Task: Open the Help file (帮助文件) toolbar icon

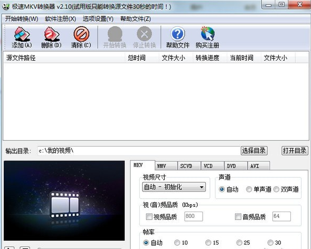Action: pyautogui.click(x=178, y=37)
